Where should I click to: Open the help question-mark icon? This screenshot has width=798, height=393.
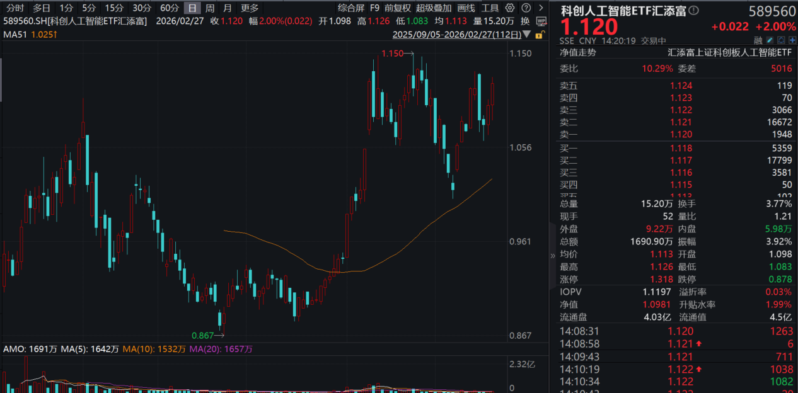point(526,8)
